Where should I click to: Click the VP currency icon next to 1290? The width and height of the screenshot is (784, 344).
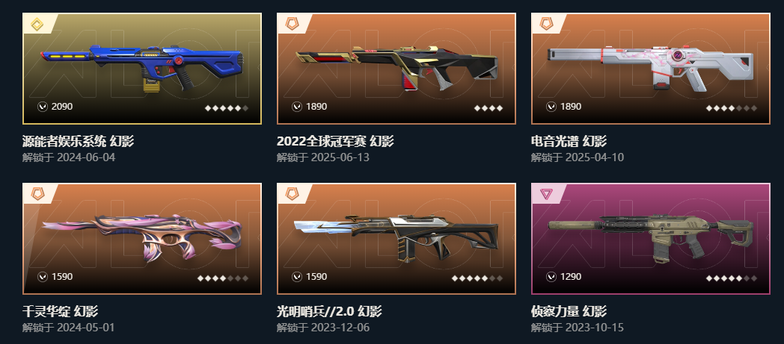(x=551, y=277)
